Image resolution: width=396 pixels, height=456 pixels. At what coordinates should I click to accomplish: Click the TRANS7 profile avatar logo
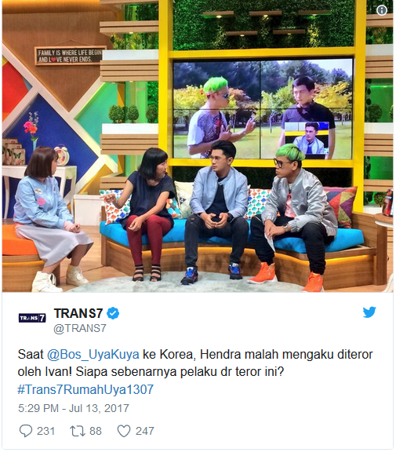tap(32, 318)
